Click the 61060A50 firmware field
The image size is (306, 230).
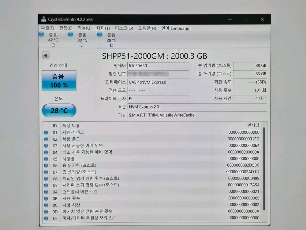(x=158, y=66)
